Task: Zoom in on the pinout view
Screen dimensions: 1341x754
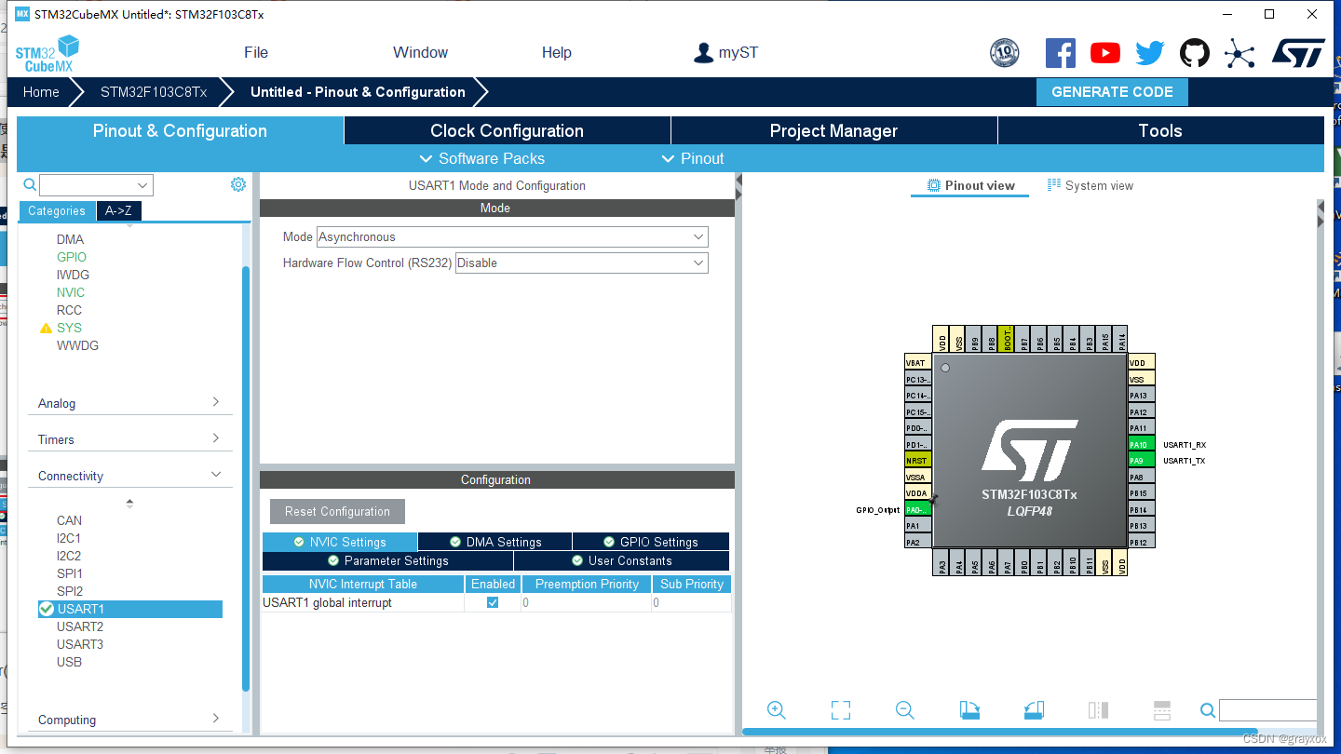Action: pos(776,710)
